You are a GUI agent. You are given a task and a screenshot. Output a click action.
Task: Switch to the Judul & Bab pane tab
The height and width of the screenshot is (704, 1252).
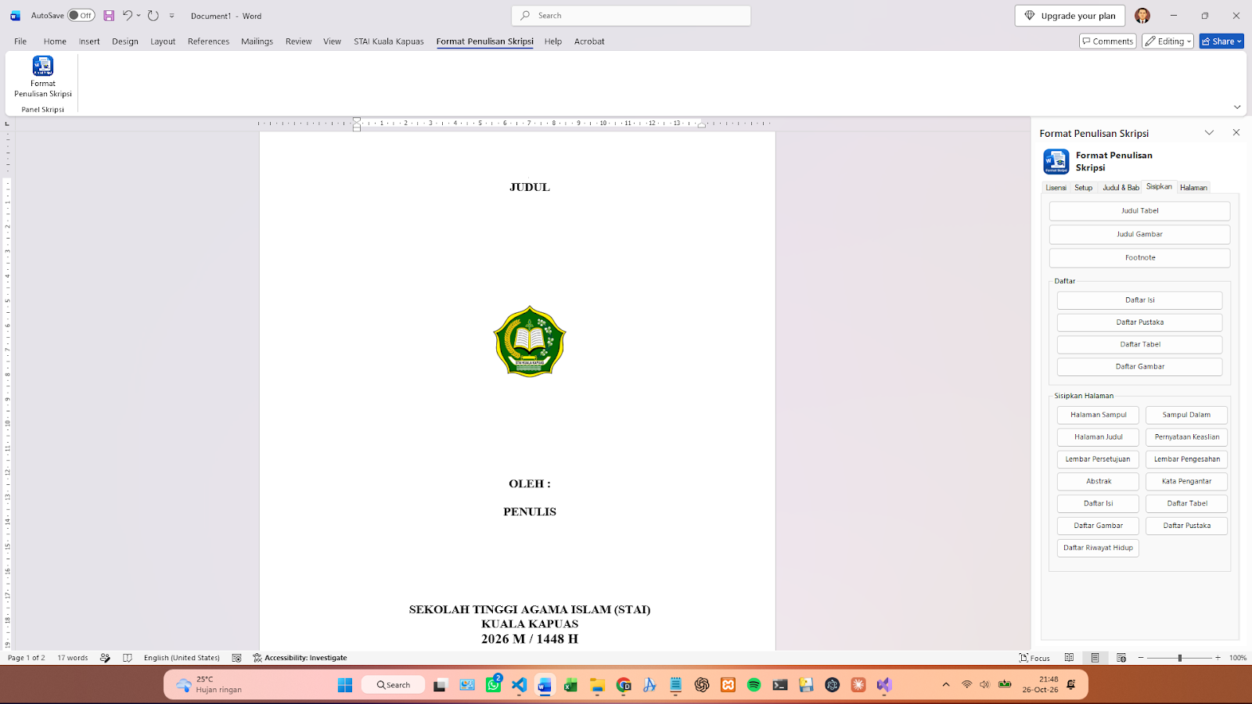[x=1121, y=188]
